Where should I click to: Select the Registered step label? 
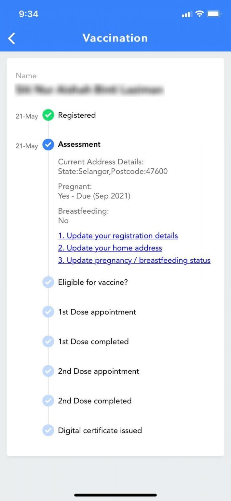tap(77, 115)
